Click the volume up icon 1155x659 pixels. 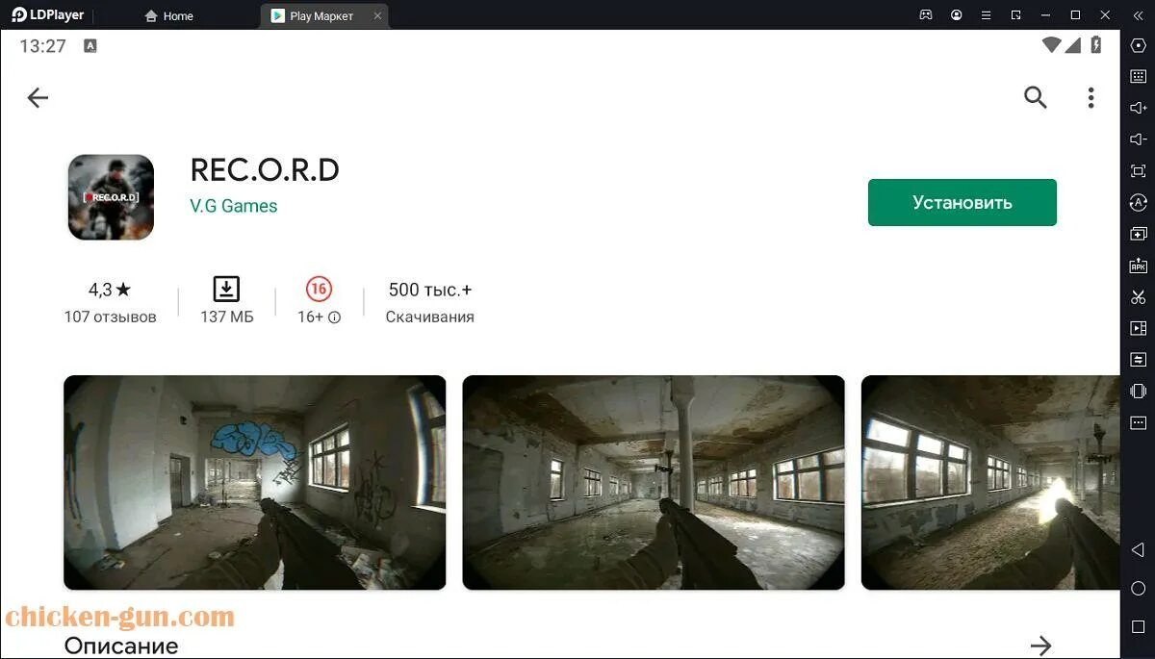pyautogui.click(x=1138, y=108)
